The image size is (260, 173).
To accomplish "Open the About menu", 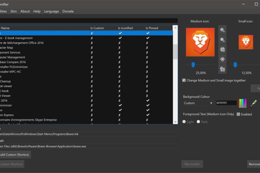I will coord(25,11).
